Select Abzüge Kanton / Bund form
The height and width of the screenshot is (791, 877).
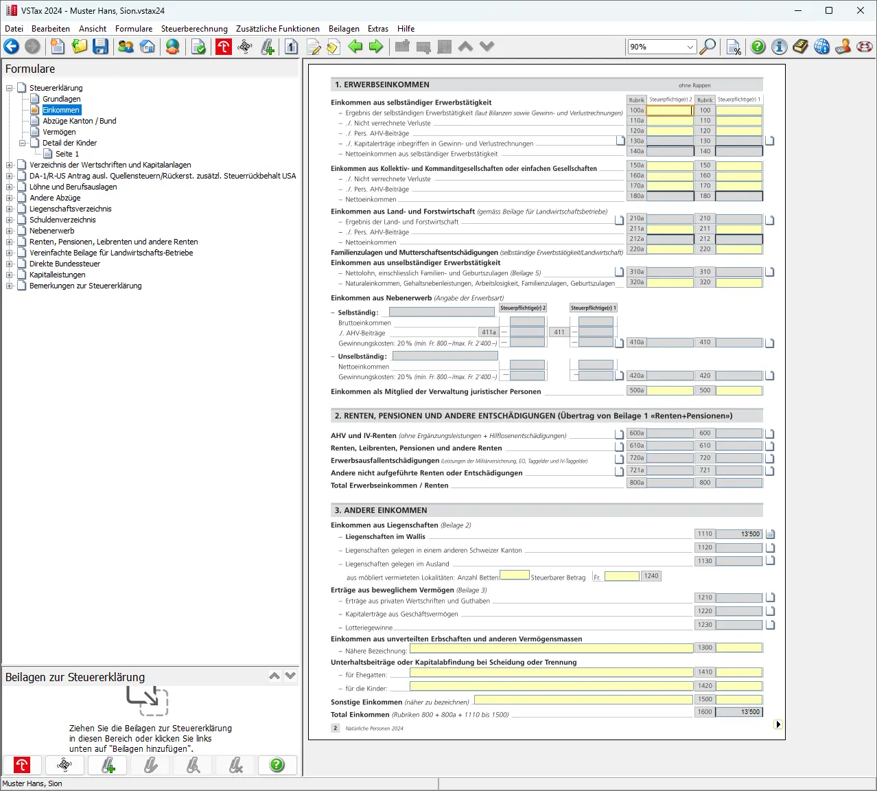tap(79, 121)
